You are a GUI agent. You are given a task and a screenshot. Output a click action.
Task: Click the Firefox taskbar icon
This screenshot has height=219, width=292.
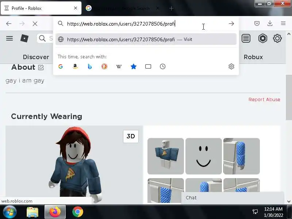point(55,212)
